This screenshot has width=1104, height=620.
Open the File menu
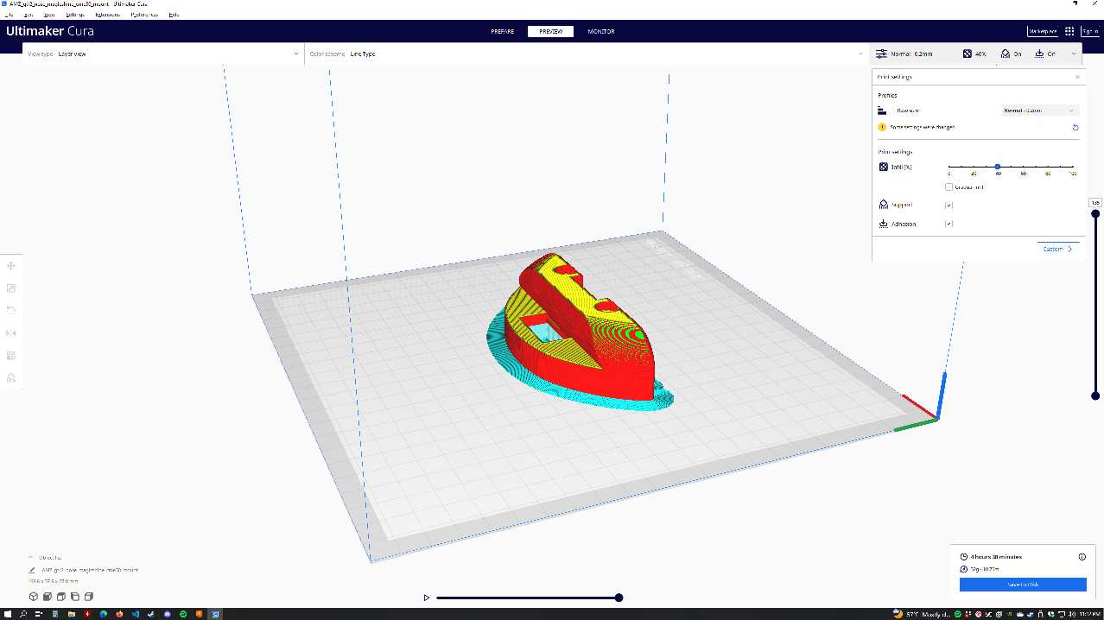pyautogui.click(x=10, y=15)
